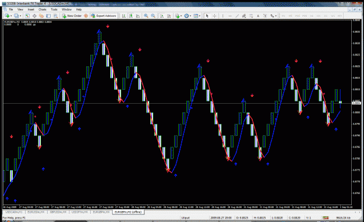The height and width of the screenshot is (222, 364).
Task: Select Draw Vertical Line tool
Action: point(223,16)
